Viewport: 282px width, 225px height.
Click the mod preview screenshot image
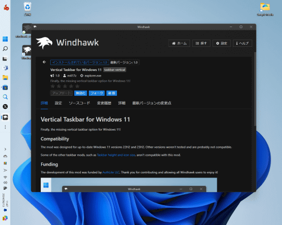coord(129,185)
